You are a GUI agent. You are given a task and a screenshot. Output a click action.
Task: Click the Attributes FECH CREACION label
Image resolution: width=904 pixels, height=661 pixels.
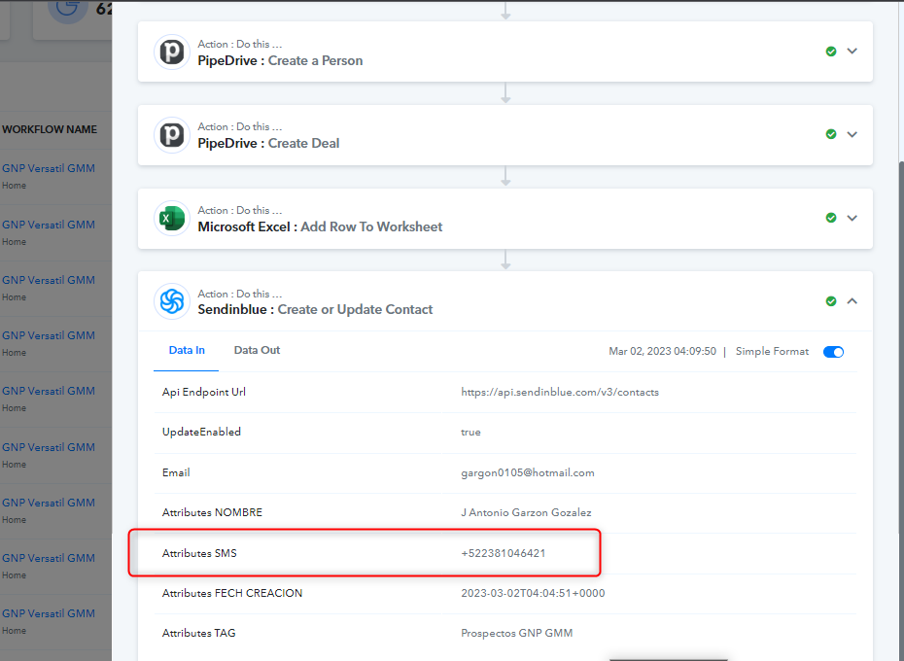(232, 594)
